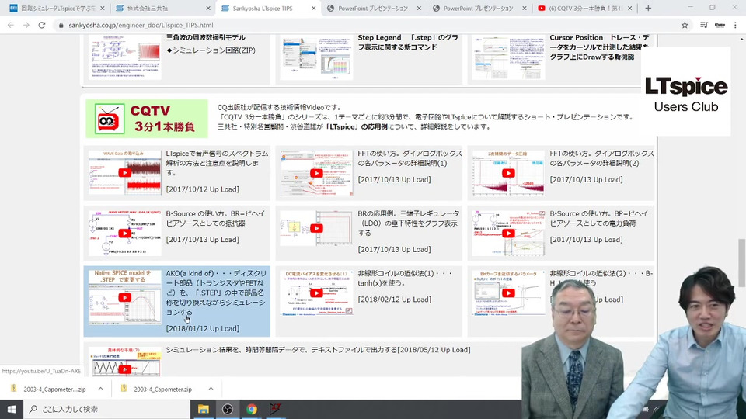Play B-Source BR ビヘイビアソース抵抗器 video
The image size is (746, 419).
[124, 234]
